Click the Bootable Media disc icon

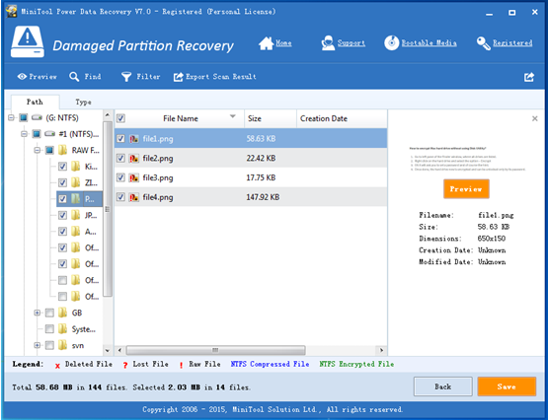pyautogui.click(x=391, y=43)
